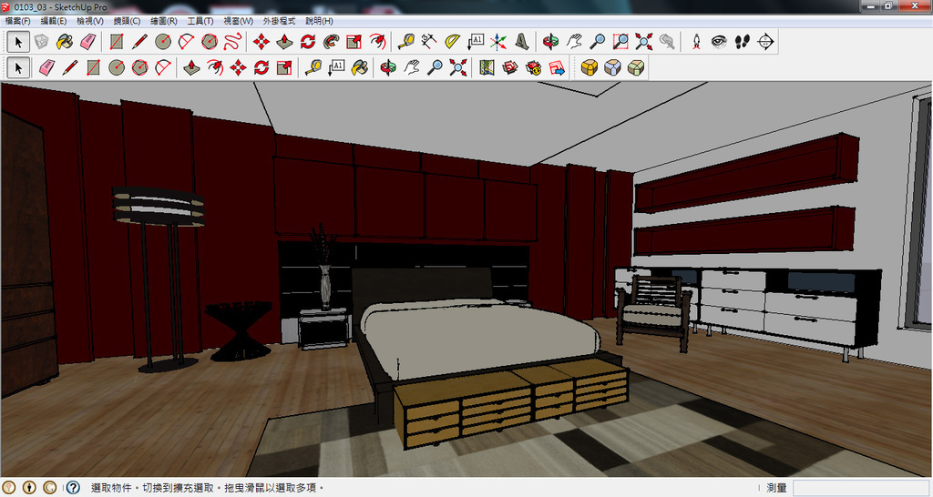Select Paint Bucket in the second toolbar row
This screenshot has height=497, width=933.
tap(359, 67)
